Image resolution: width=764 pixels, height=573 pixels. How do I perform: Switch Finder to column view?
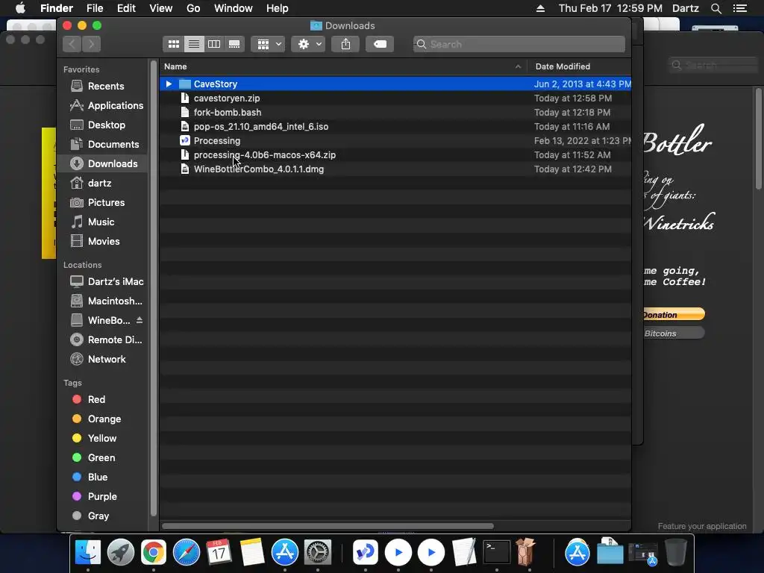pyautogui.click(x=214, y=44)
